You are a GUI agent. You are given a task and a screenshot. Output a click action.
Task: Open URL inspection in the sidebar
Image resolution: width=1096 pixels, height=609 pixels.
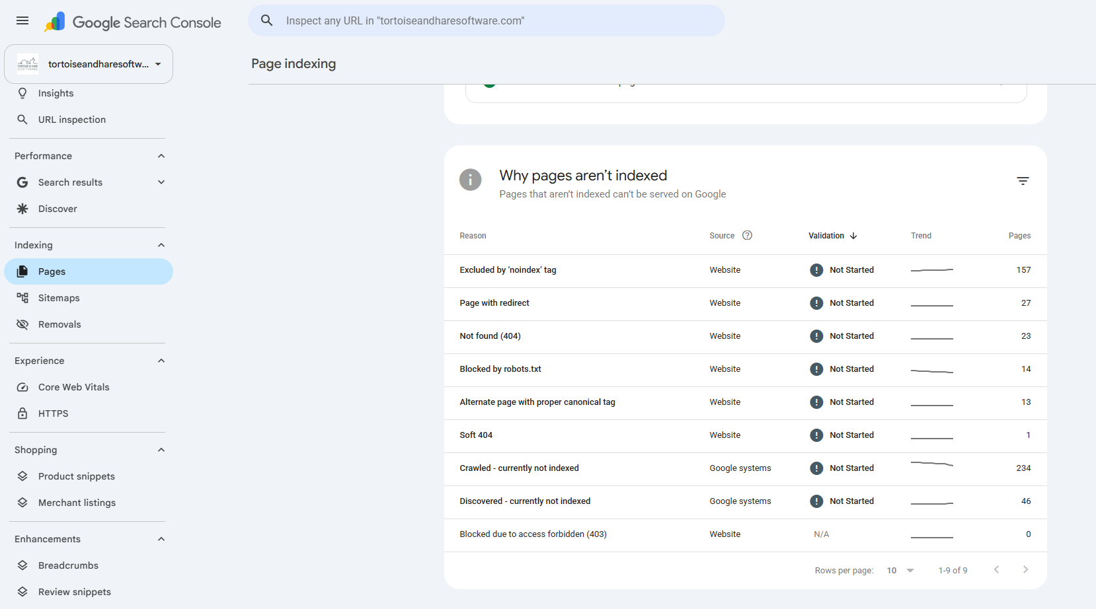[x=89, y=120]
